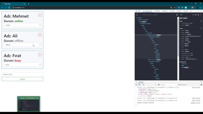Screen dimensions: 203x114
Task: Open DevTools customize three-dot menu
Action: [198, 11]
